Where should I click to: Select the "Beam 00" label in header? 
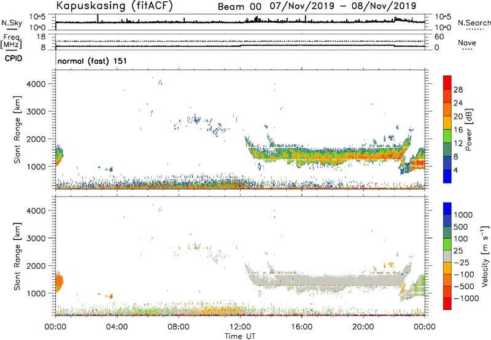point(239,7)
